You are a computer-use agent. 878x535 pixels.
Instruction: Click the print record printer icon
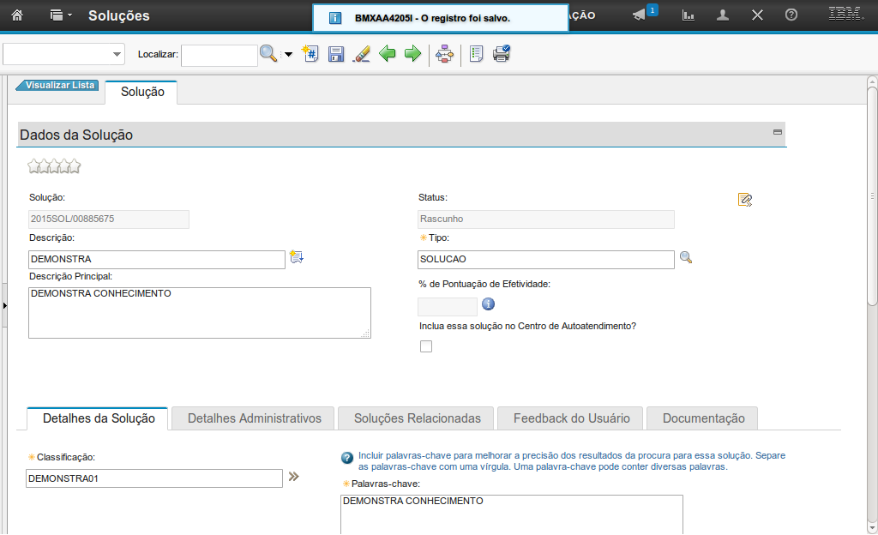pyautogui.click(x=502, y=54)
